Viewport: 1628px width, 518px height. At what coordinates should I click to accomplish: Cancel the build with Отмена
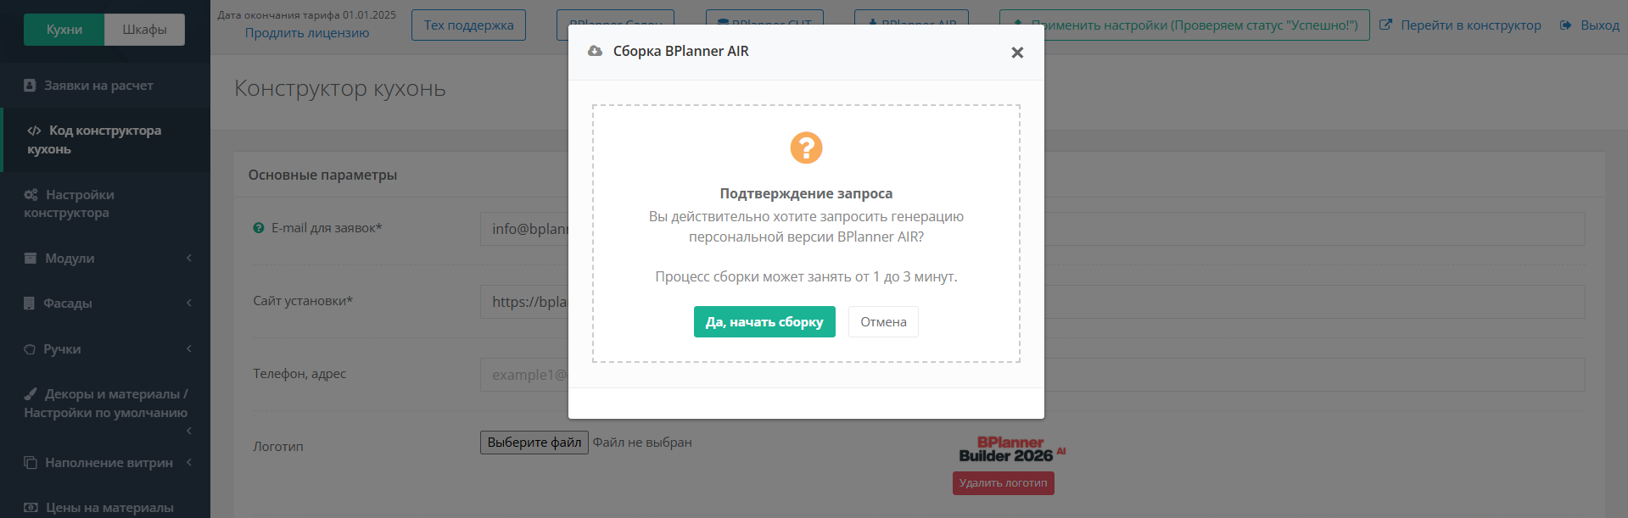tap(883, 322)
